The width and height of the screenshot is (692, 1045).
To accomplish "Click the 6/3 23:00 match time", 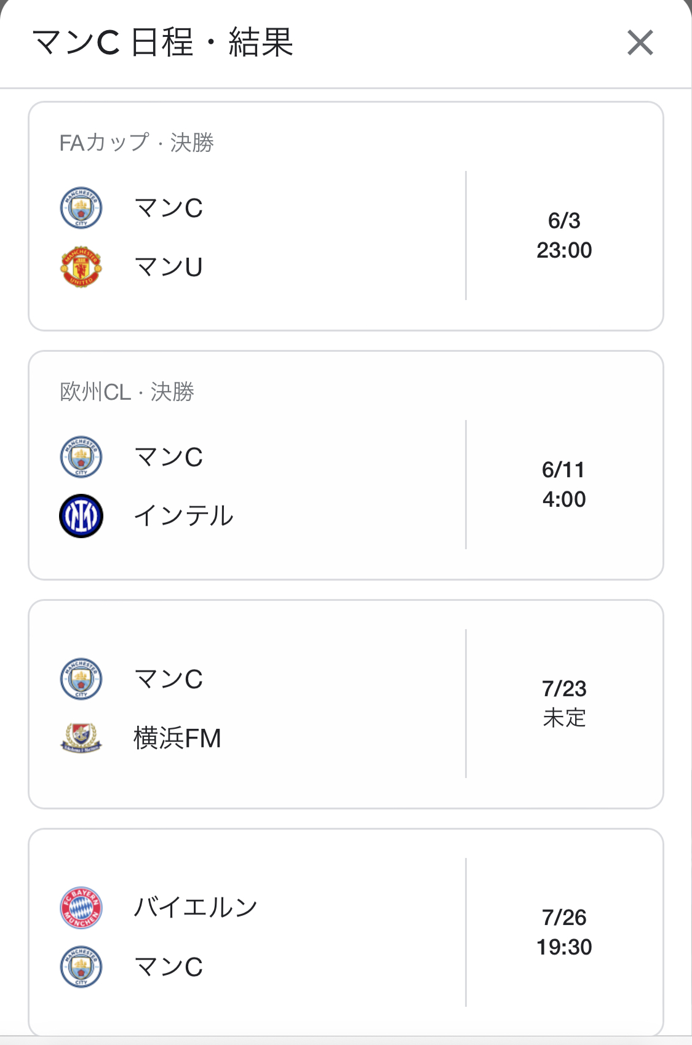I will pyautogui.click(x=564, y=236).
